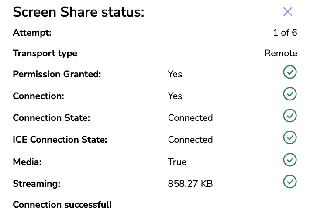Click the Media row checkmark icon
This screenshot has width=310, height=220.
pyautogui.click(x=290, y=160)
